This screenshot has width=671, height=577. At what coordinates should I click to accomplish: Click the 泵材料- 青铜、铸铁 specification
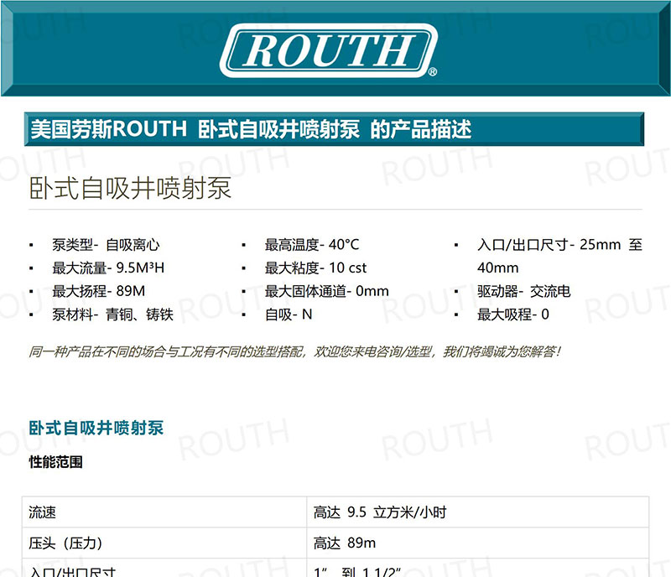pyautogui.click(x=112, y=315)
